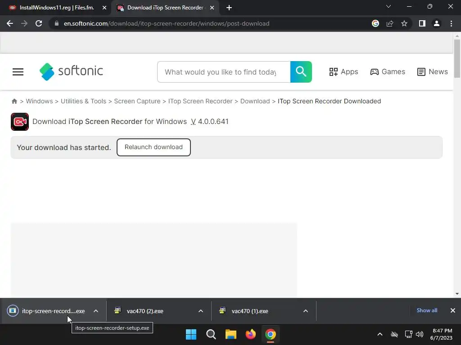The width and height of the screenshot is (461, 345).
Task: Go to Windows breadcrumb link
Action: pyautogui.click(x=40, y=101)
